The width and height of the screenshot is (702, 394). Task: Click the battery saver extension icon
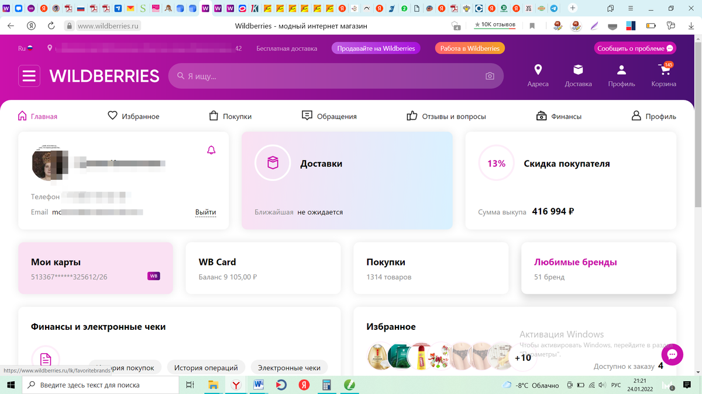(651, 26)
